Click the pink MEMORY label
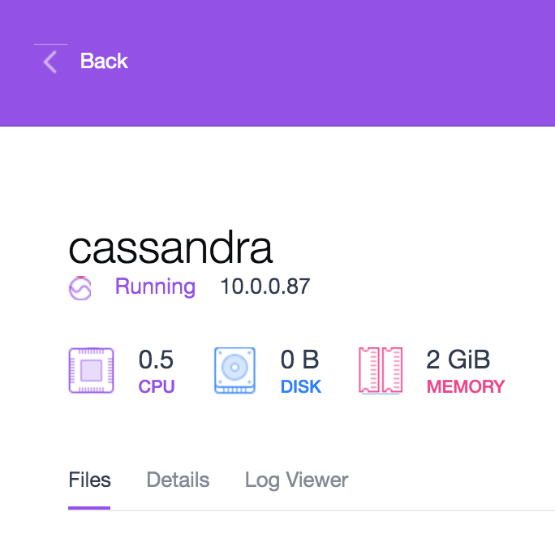555x534 pixels. tap(466, 386)
